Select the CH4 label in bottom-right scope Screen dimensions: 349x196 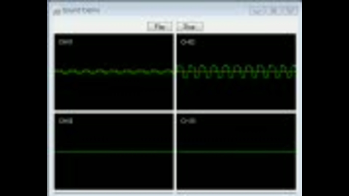[188, 121]
